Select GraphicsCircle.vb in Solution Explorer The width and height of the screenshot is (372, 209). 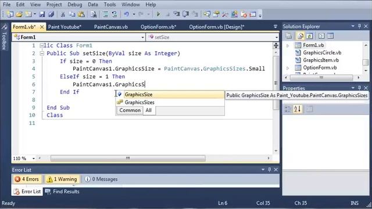pos(322,53)
